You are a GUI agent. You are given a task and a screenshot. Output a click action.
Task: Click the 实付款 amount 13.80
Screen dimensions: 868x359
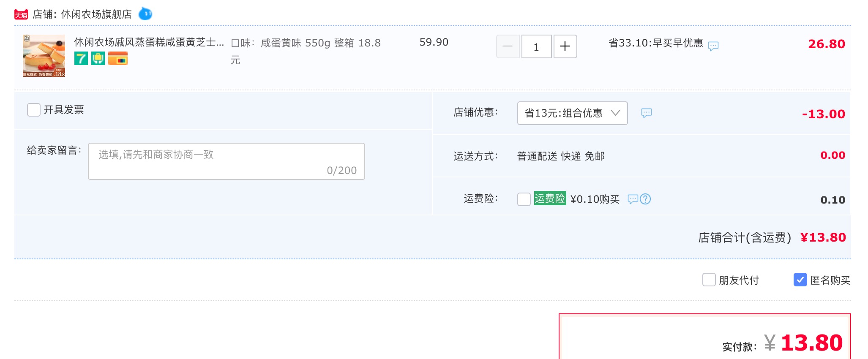[x=812, y=343]
